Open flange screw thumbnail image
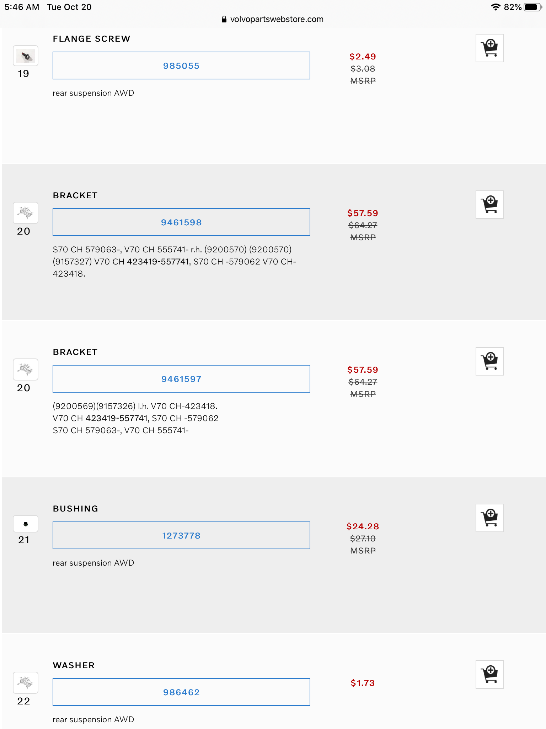The image size is (546, 729). 26,56
